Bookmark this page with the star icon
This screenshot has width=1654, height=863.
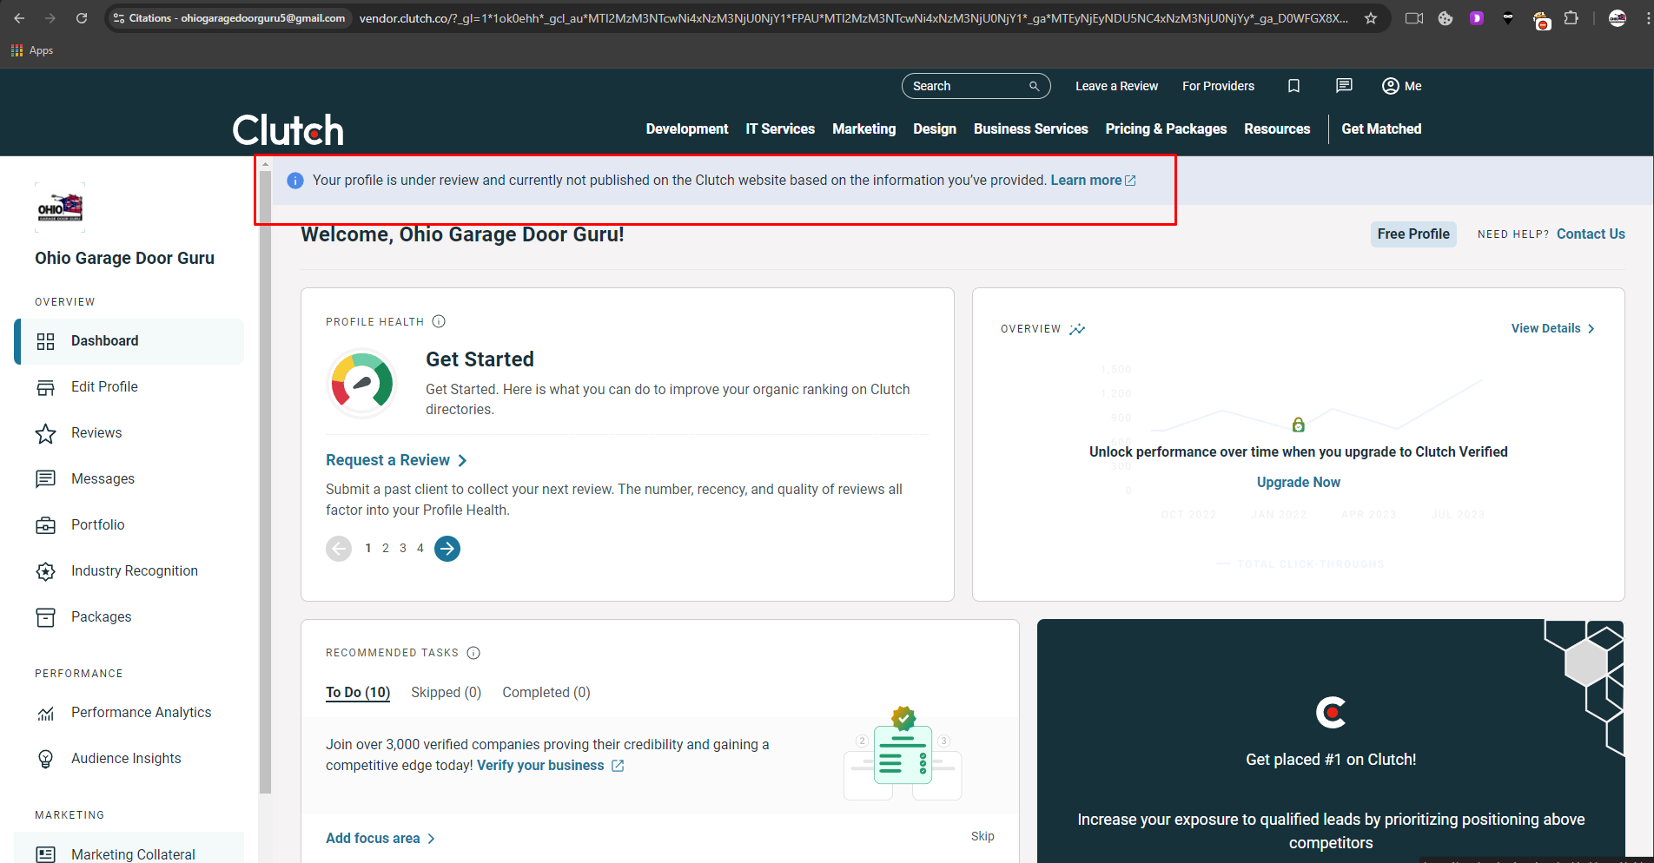tap(1371, 18)
